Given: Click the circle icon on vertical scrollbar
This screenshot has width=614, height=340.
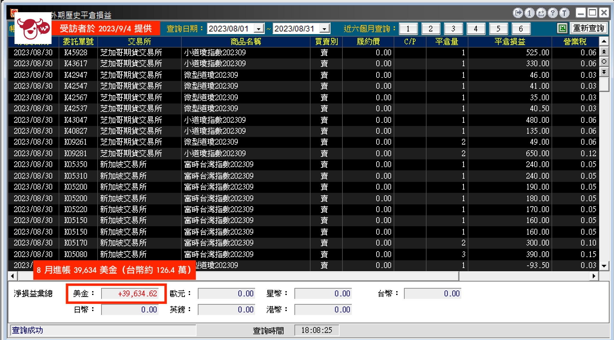Looking at the screenshot, I should click(x=604, y=61).
